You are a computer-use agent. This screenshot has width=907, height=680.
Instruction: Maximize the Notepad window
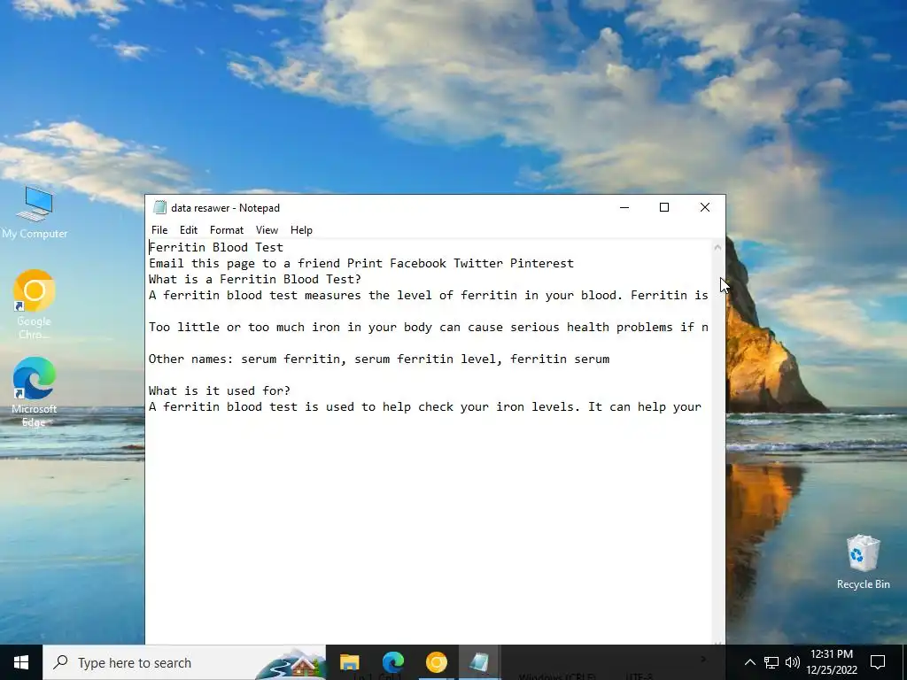(x=664, y=207)
